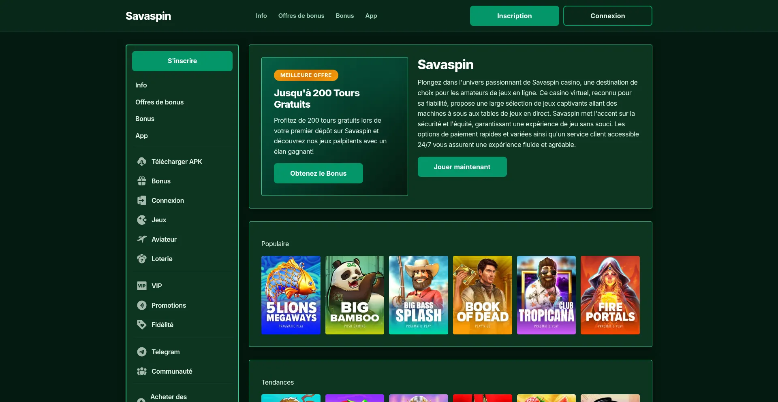
Task: Click the VIP badge icon
Action: coord(141,286)
